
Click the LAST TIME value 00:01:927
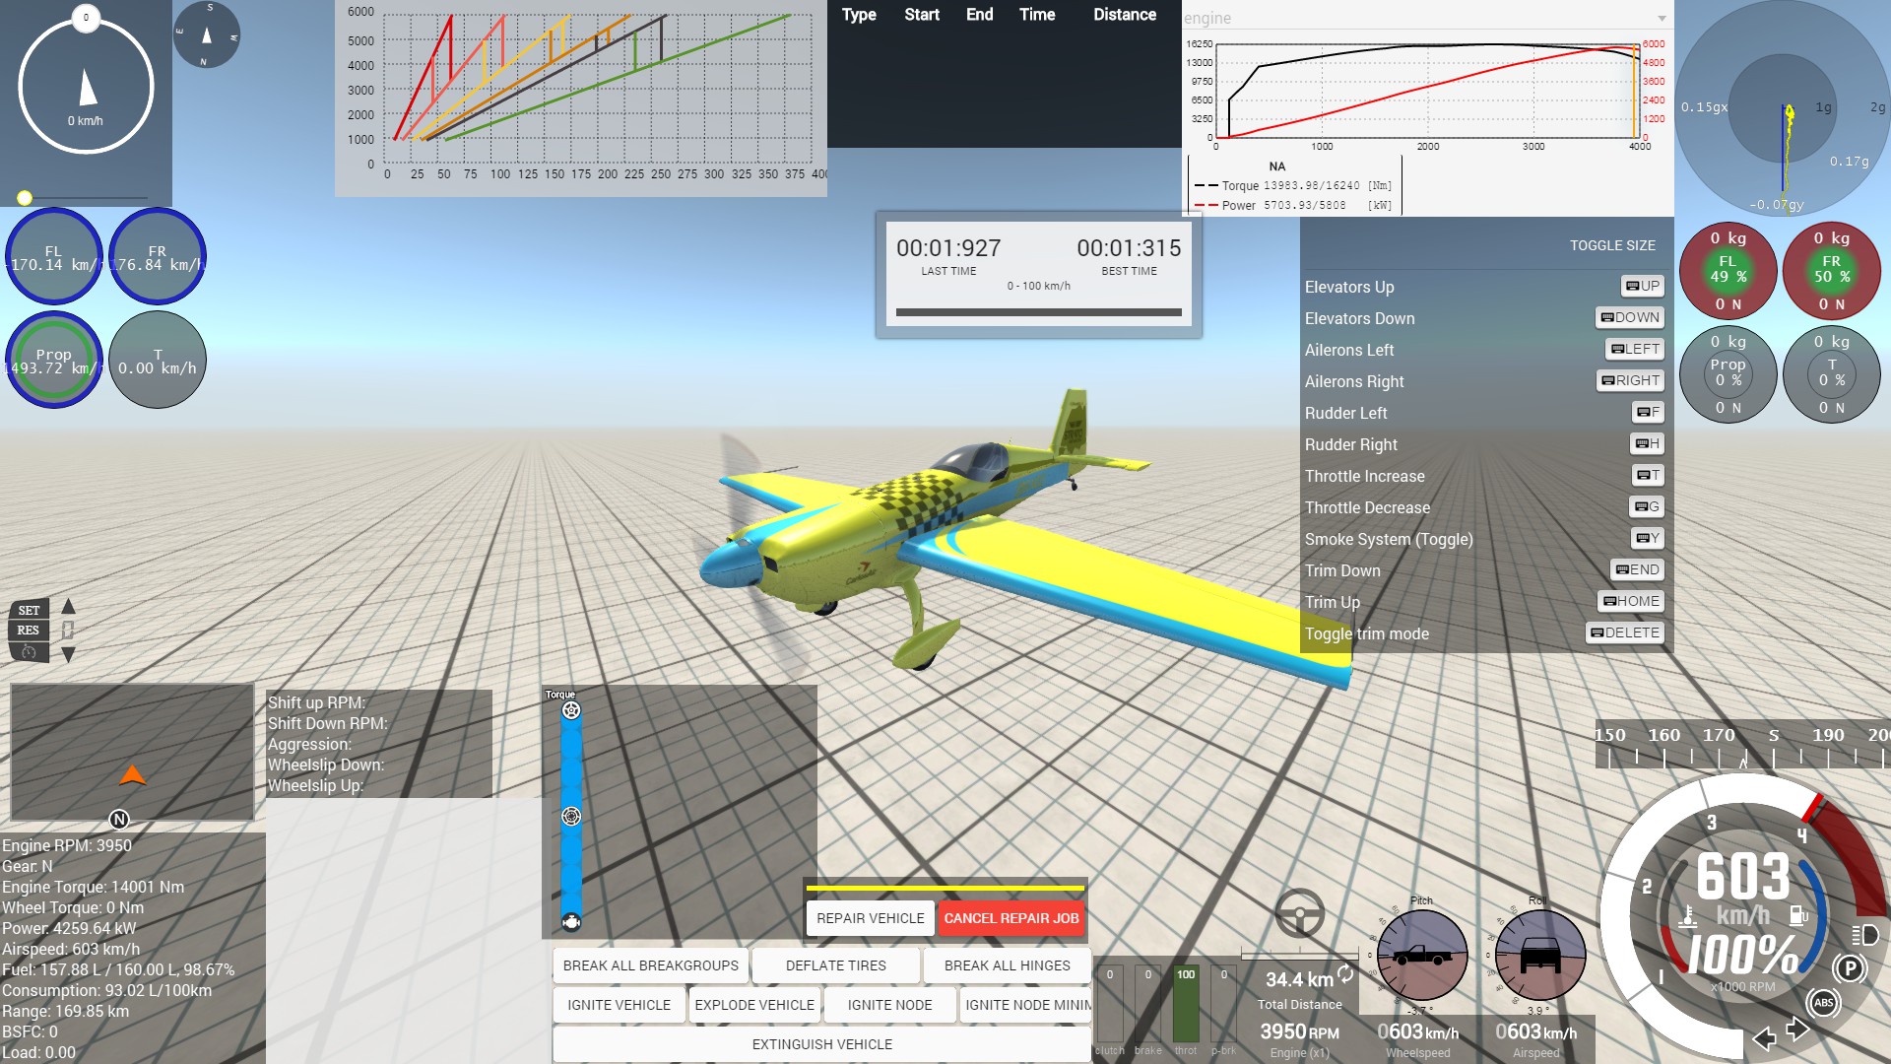coord(948,248)
